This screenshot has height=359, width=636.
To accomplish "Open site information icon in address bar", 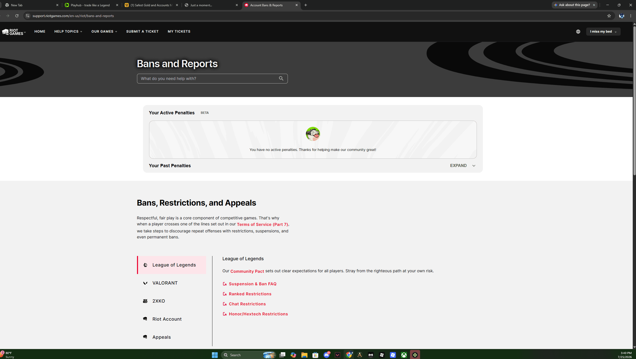I will [28, 16].
